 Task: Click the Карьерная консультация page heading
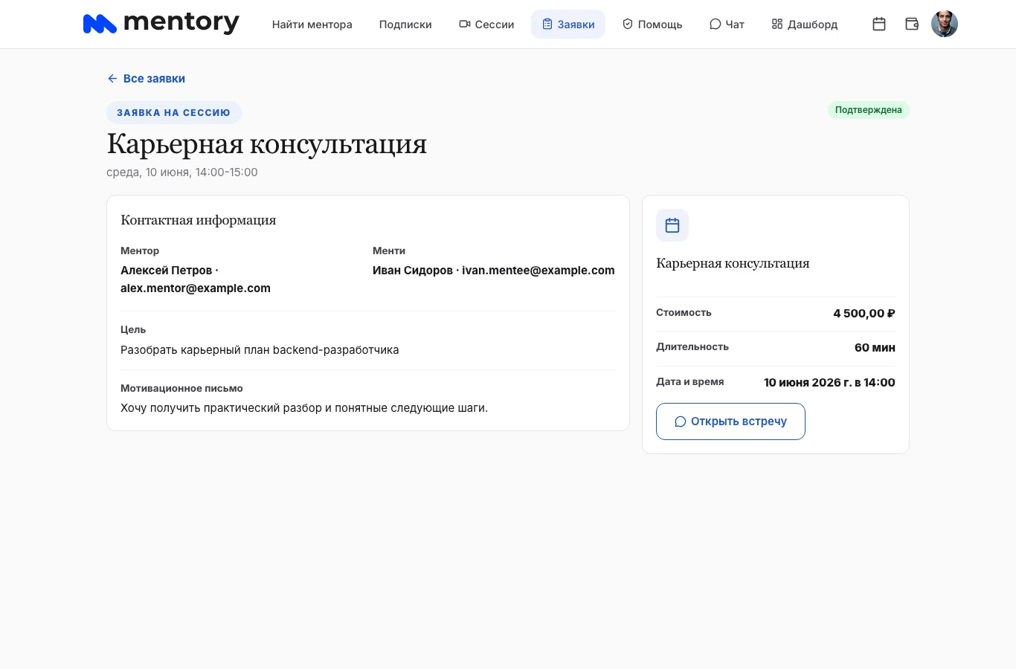pos(267,143)
